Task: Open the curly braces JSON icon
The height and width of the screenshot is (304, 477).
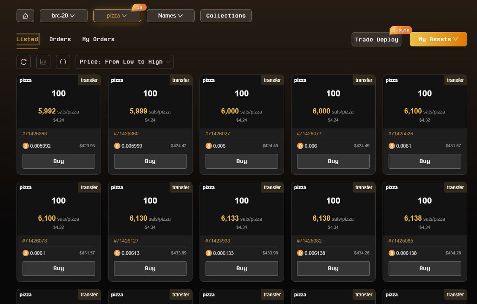Action: point(63,62)
